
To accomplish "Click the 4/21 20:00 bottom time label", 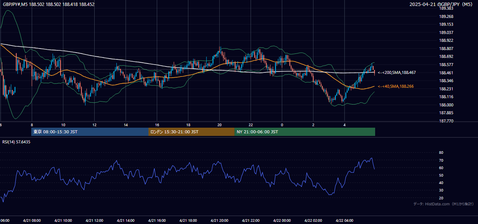I will (x=220, y=221).
